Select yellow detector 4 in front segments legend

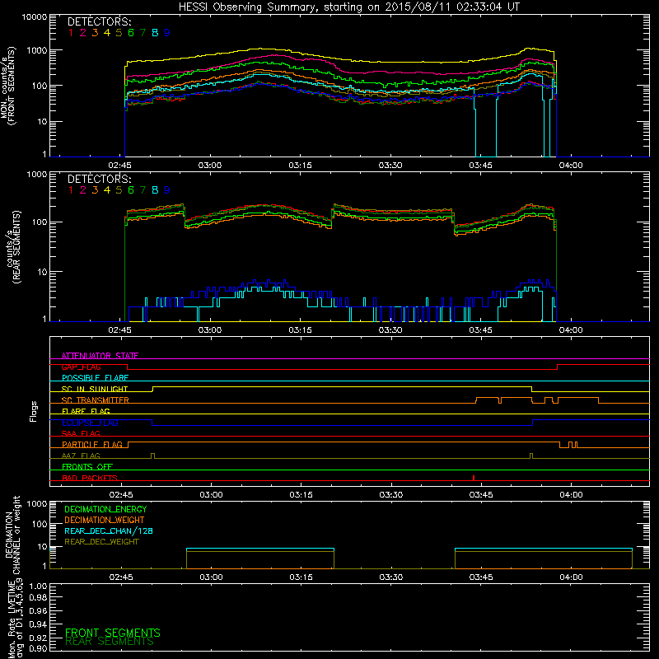107,33
